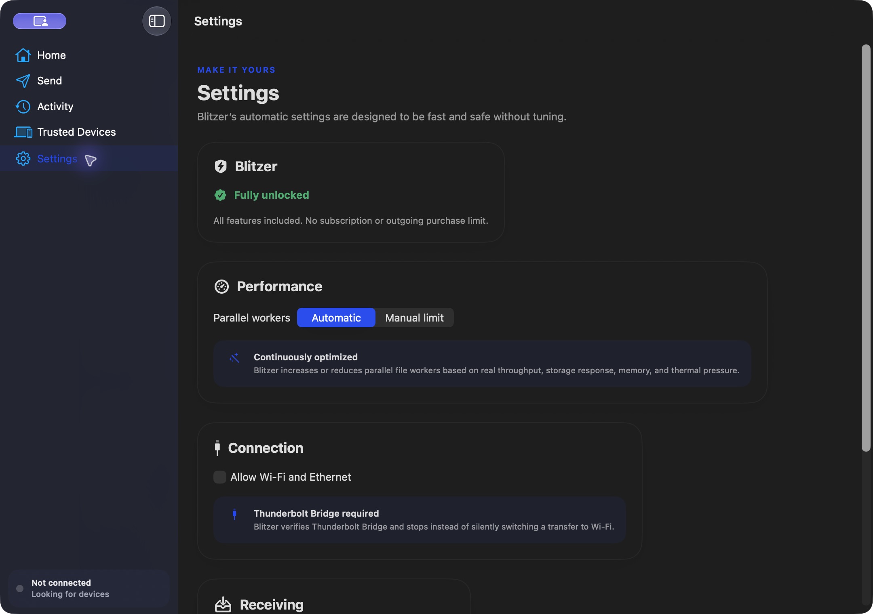873x614 pixels.
Task: Click the vertical scrollbar thumb
Action: (866, 248)
